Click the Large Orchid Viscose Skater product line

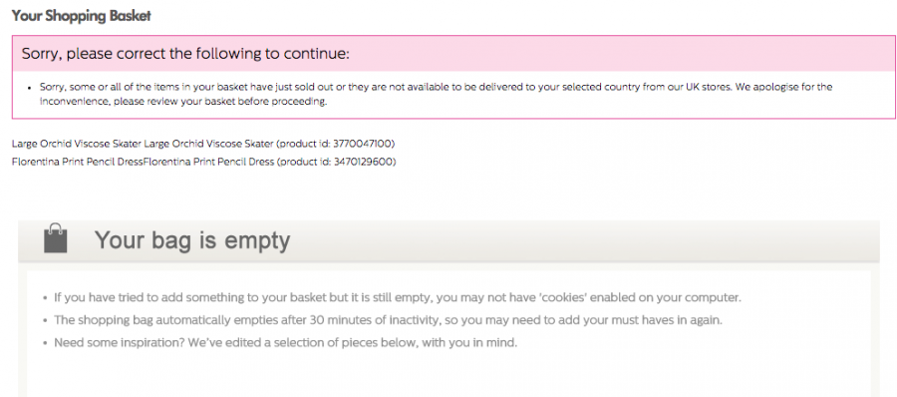(203, 144)
